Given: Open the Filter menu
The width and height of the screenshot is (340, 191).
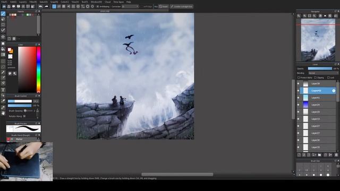Looking at the screenshot, I should coord(33,2).
